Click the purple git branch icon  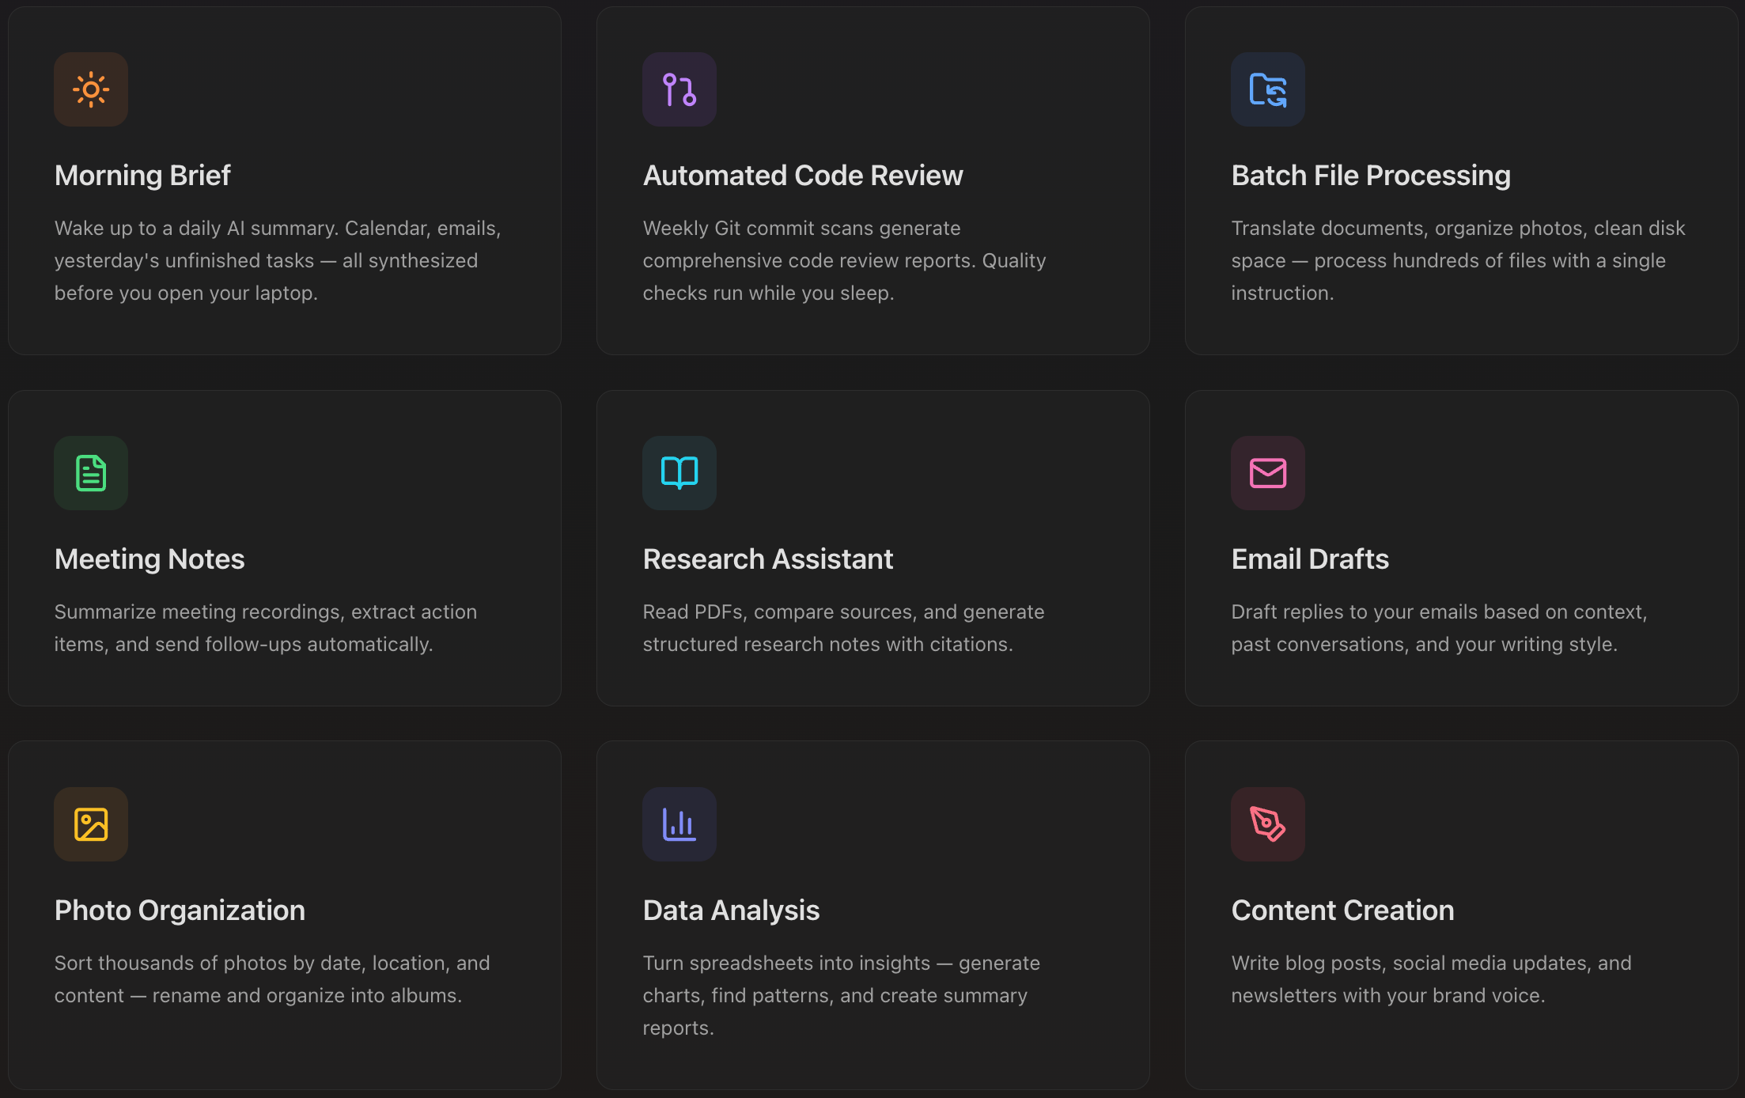(679, 89)
